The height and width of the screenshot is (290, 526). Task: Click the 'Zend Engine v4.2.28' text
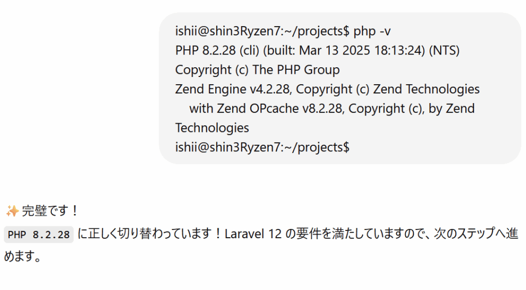[233, 89]
